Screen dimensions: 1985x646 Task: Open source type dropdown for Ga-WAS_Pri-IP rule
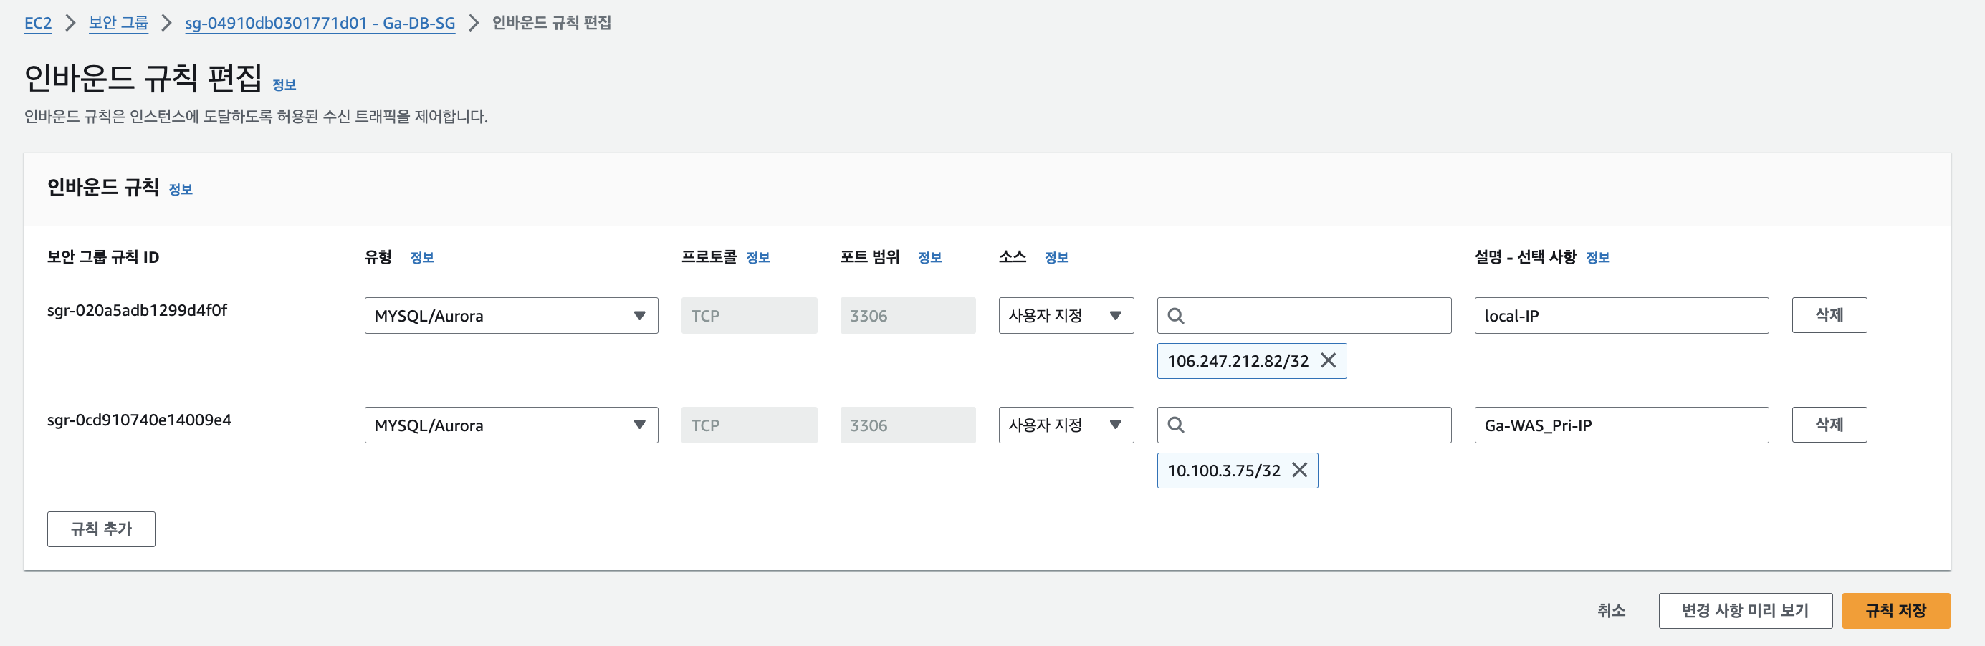pyautogui.click(x=1066, y=425)
